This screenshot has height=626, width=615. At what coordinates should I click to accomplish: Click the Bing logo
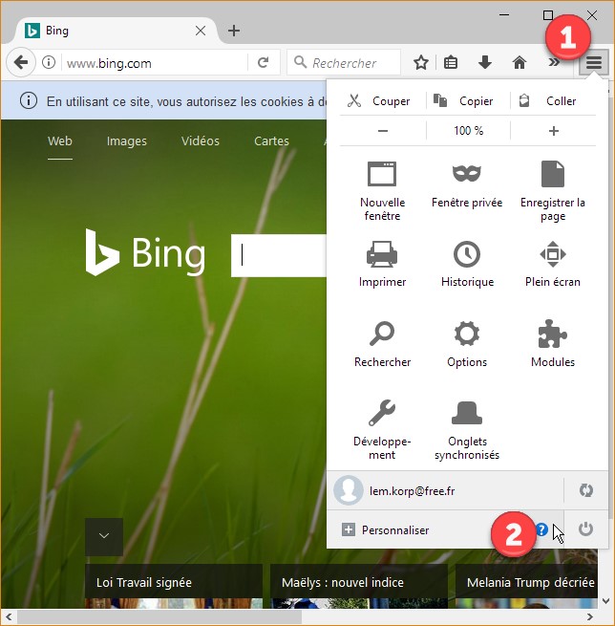point(145,252)
